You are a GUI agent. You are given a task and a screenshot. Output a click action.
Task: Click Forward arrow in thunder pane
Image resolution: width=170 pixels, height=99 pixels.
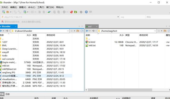7,31
